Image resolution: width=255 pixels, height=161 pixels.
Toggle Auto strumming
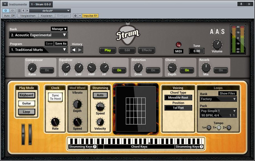[100, 95]
